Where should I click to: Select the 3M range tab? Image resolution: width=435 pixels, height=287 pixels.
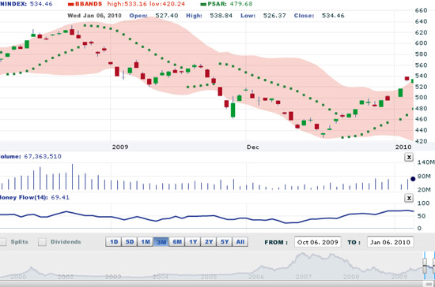(161, 242)
